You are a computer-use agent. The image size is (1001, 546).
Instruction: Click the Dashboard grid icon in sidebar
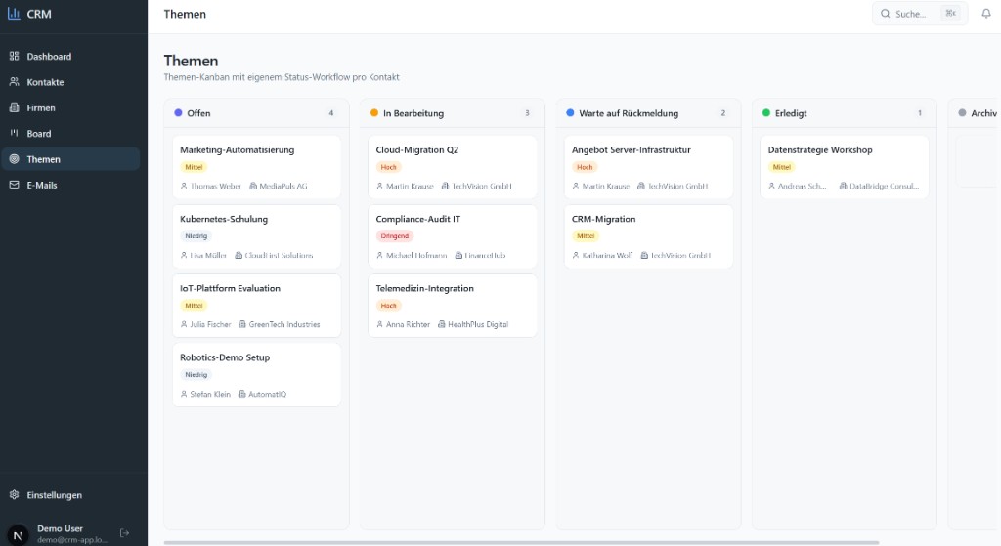(15, 57)
